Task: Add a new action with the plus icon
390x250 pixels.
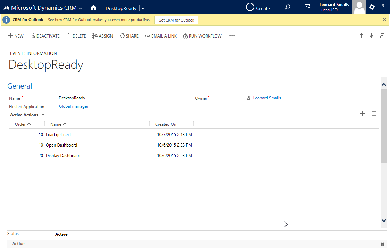Action: [x=363, y=114]
